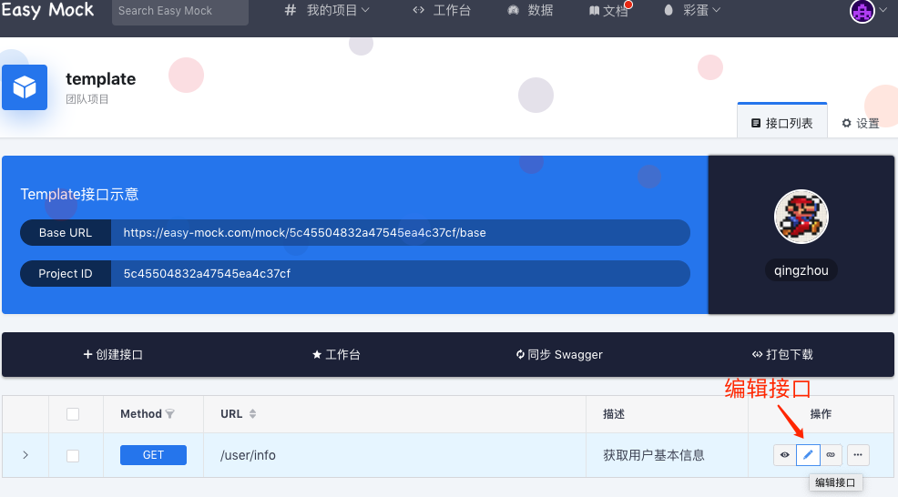
Task: Click the template project title
Action: [101, 78]
